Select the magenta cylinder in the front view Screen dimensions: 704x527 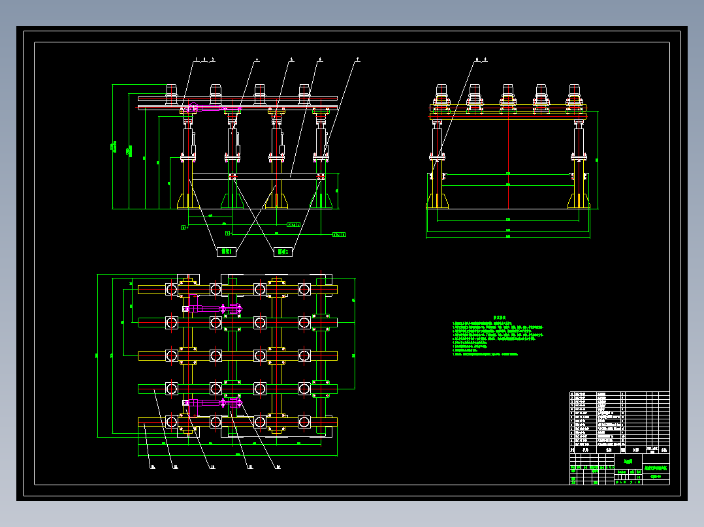214,108
